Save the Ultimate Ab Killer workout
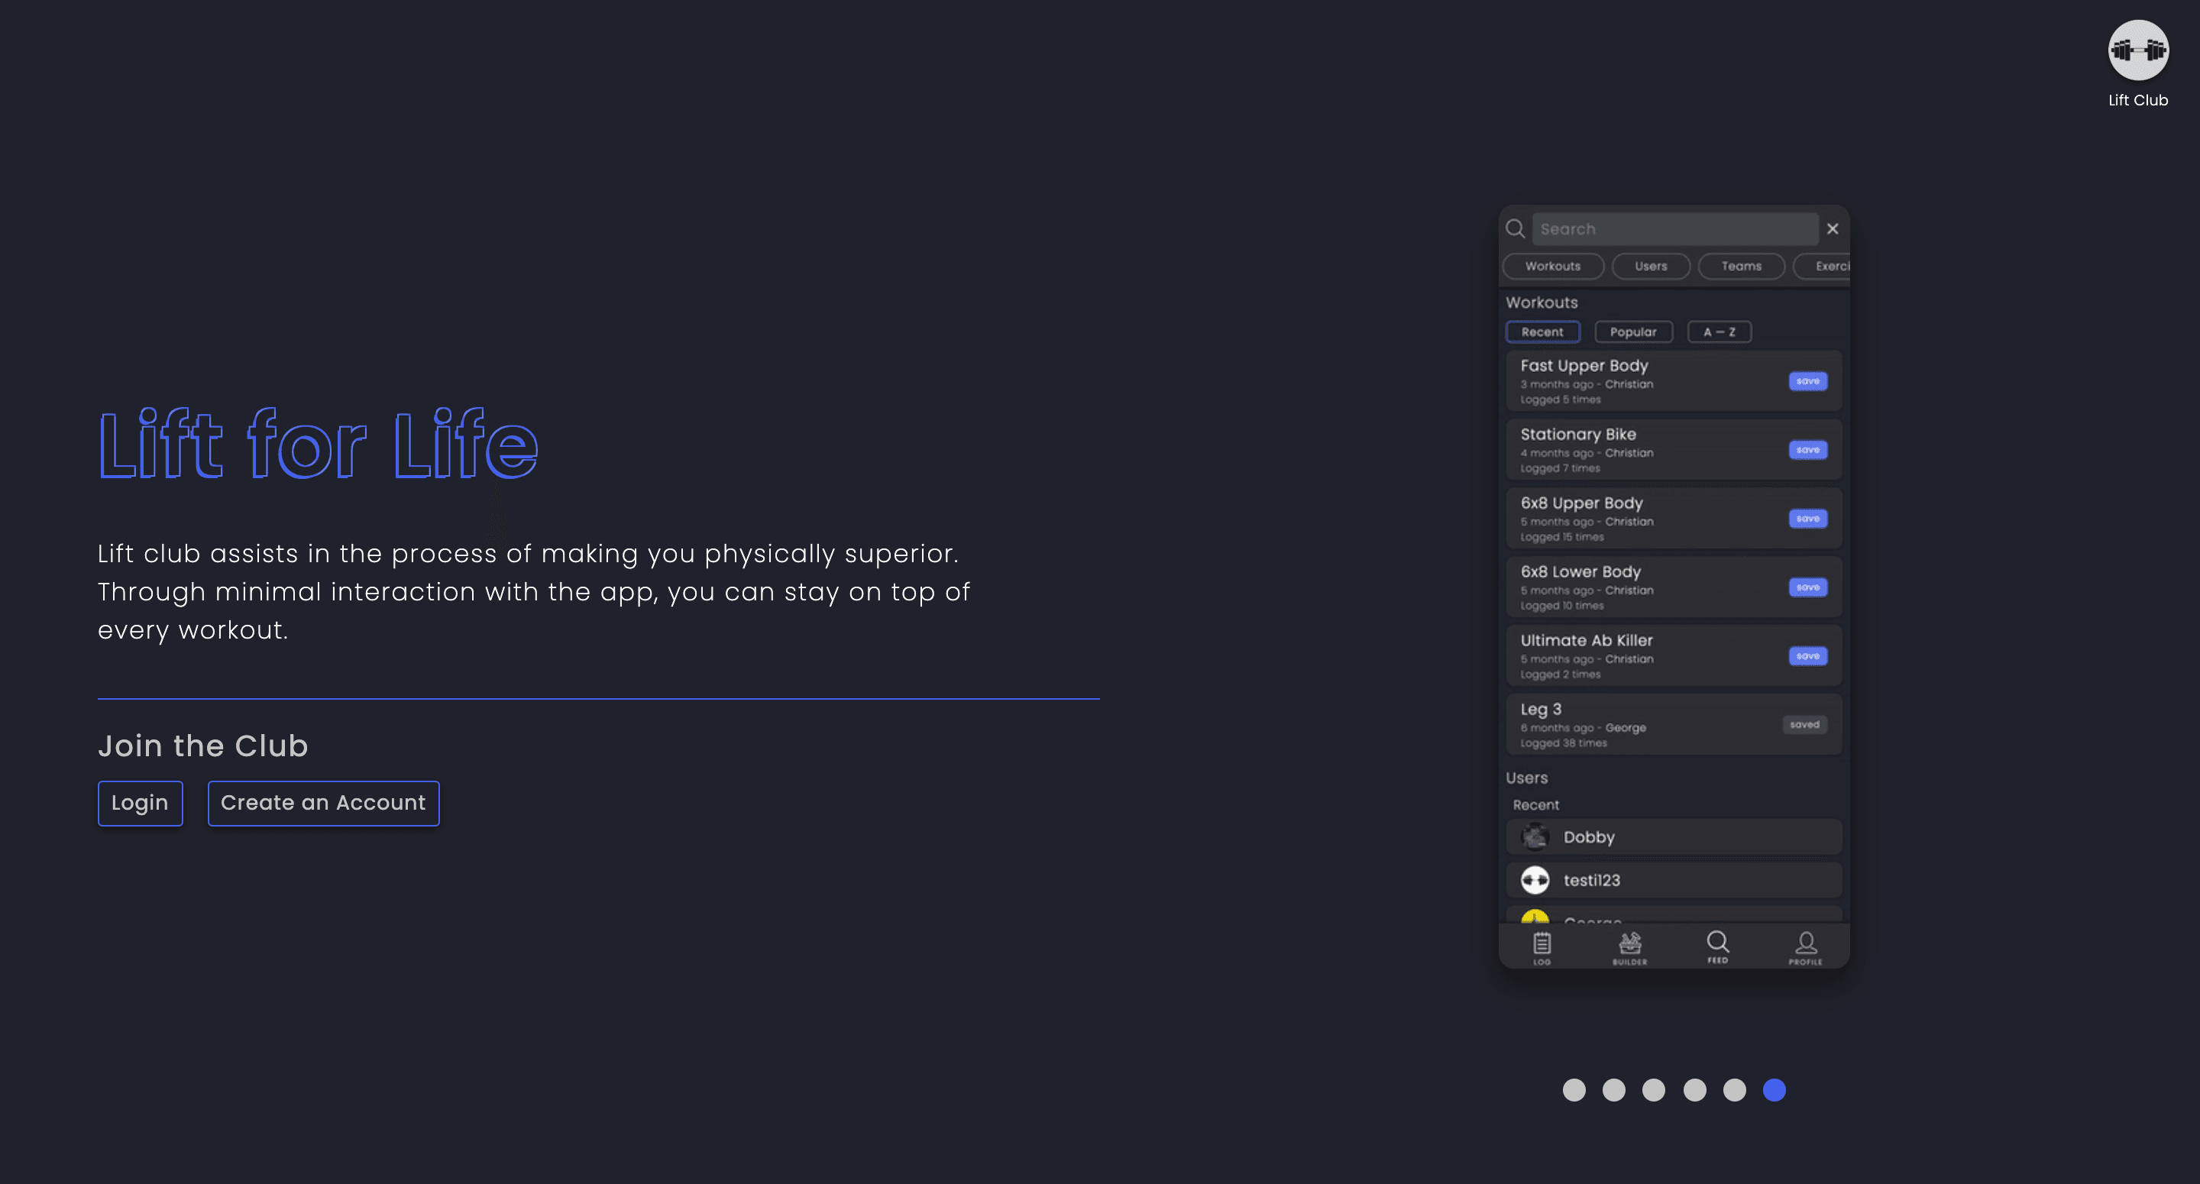Image resolution: width=2200 pixels, height=1184 pixels. tap(1808, 656)
